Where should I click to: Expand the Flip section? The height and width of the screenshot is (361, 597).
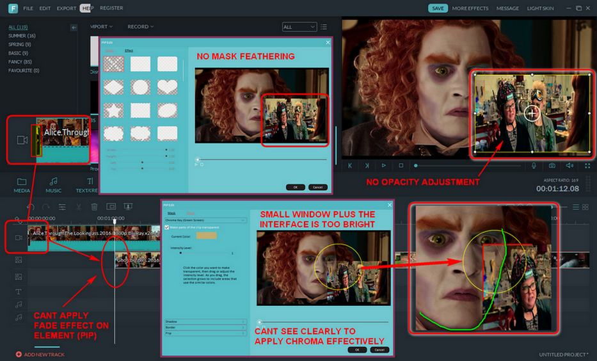click(x=205, y=333)
